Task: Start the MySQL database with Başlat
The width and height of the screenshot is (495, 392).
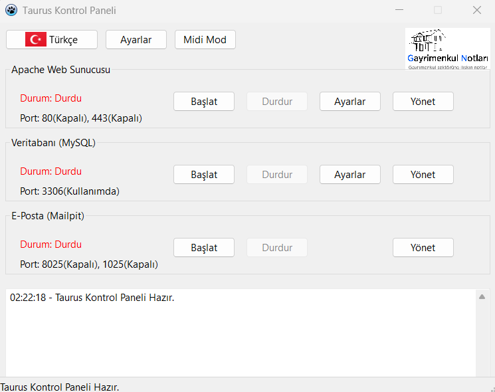Action: [204, 175]
